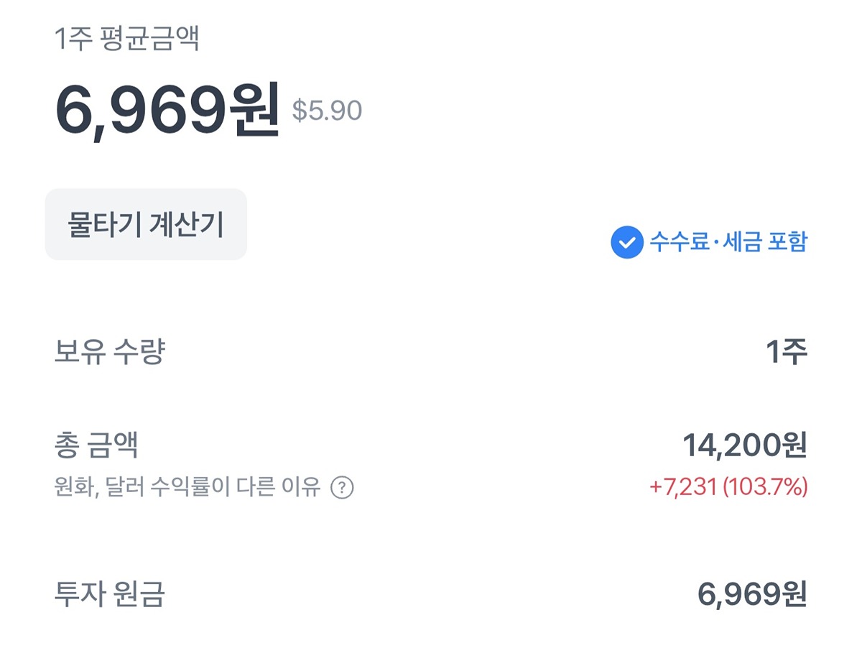Open the 원화, 달러 수익률이 다른 이유 link

187,489
